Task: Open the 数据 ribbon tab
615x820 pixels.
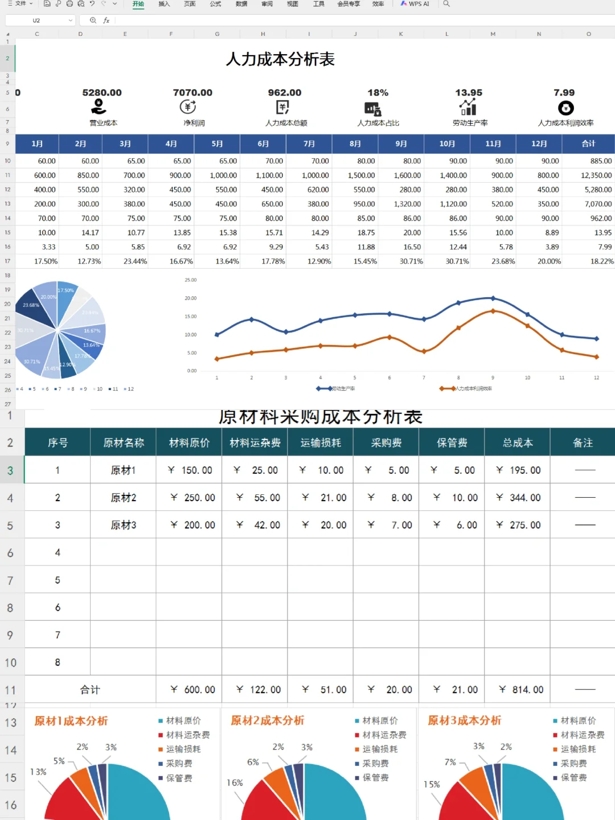Action: click(241, 4)
